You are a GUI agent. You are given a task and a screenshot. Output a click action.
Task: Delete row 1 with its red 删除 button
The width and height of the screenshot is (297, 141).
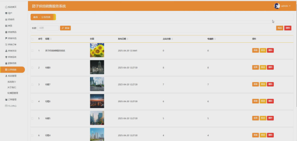[270, 50]
